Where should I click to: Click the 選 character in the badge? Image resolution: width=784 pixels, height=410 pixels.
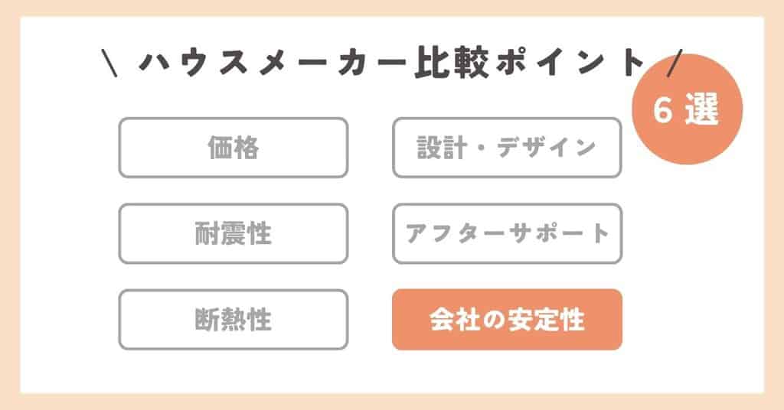coord(703,112)
